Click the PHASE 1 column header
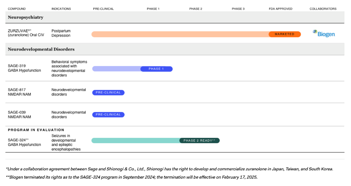Image resolution: width=351 pixels, height=186 pixels. 153,9
